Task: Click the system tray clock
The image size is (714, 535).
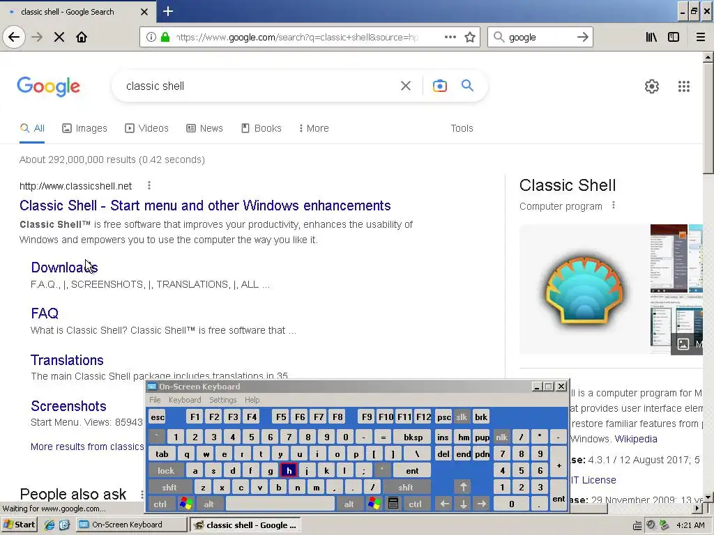Action: 690,525
